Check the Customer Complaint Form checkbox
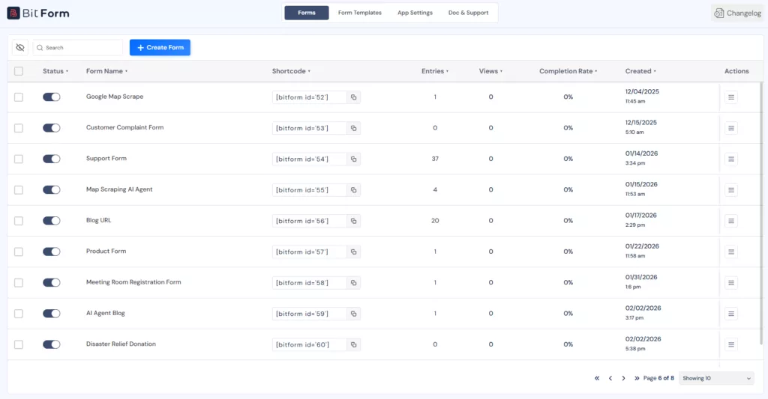768x399 pixels. (x=19, y=128)
